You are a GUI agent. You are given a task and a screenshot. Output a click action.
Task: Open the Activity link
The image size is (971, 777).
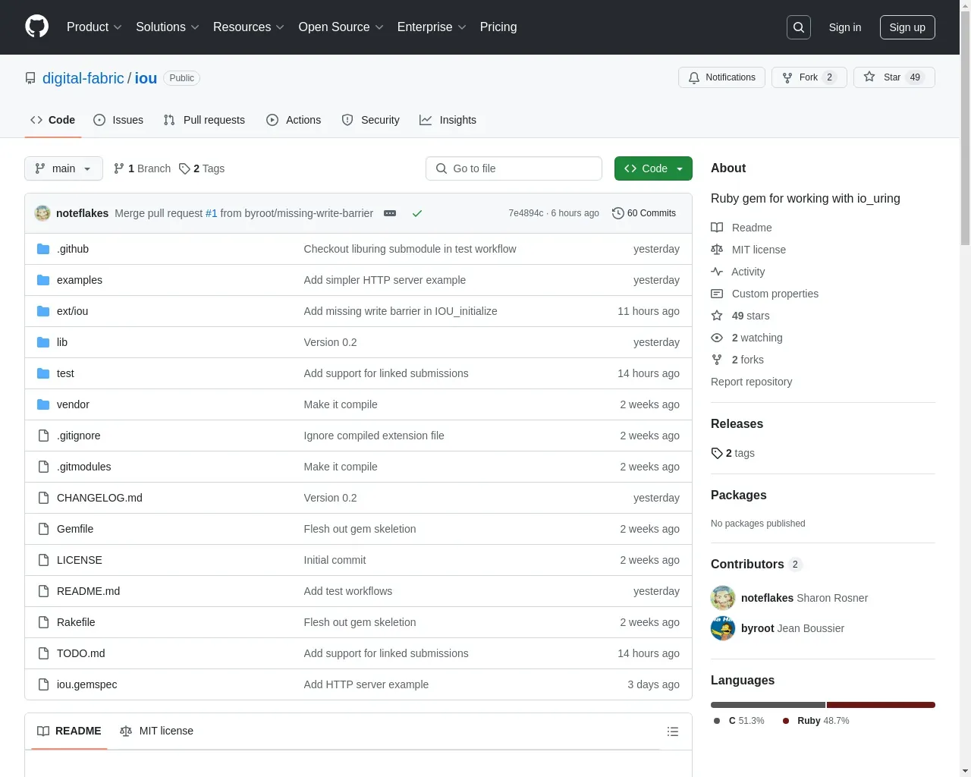737,272
